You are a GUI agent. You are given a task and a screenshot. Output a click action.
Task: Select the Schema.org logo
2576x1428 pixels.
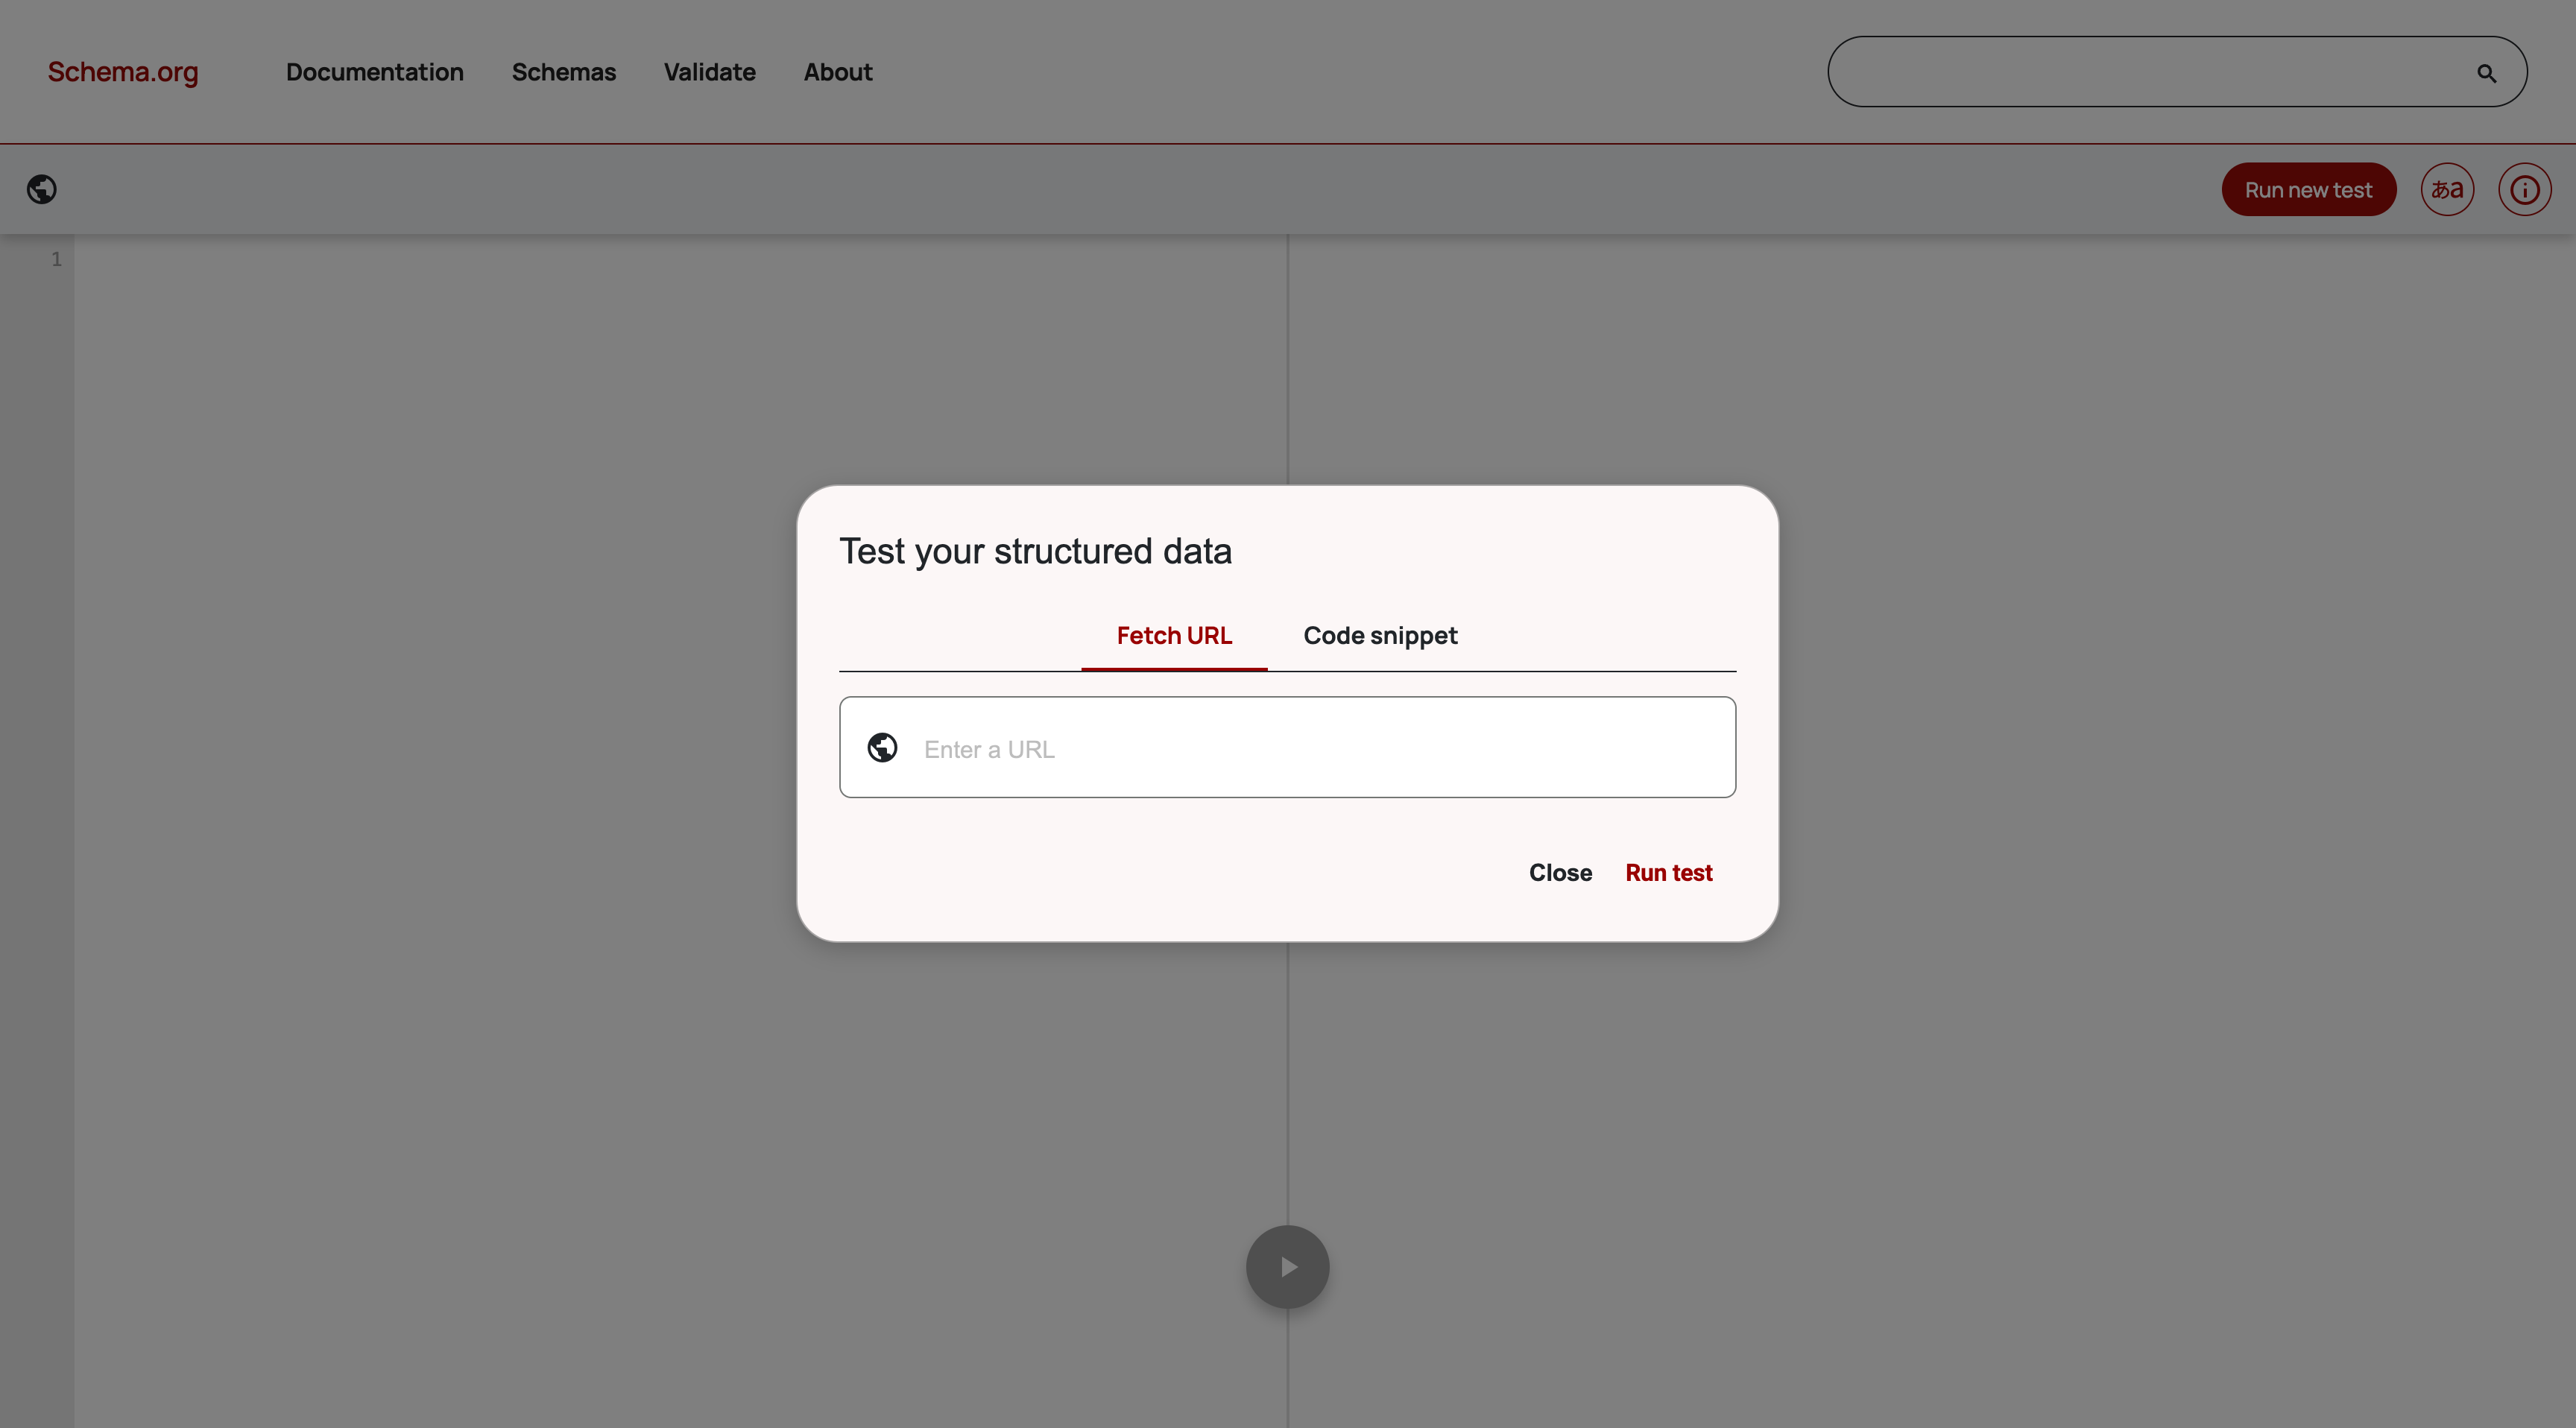pyautogui.click(x=122, y=71)
